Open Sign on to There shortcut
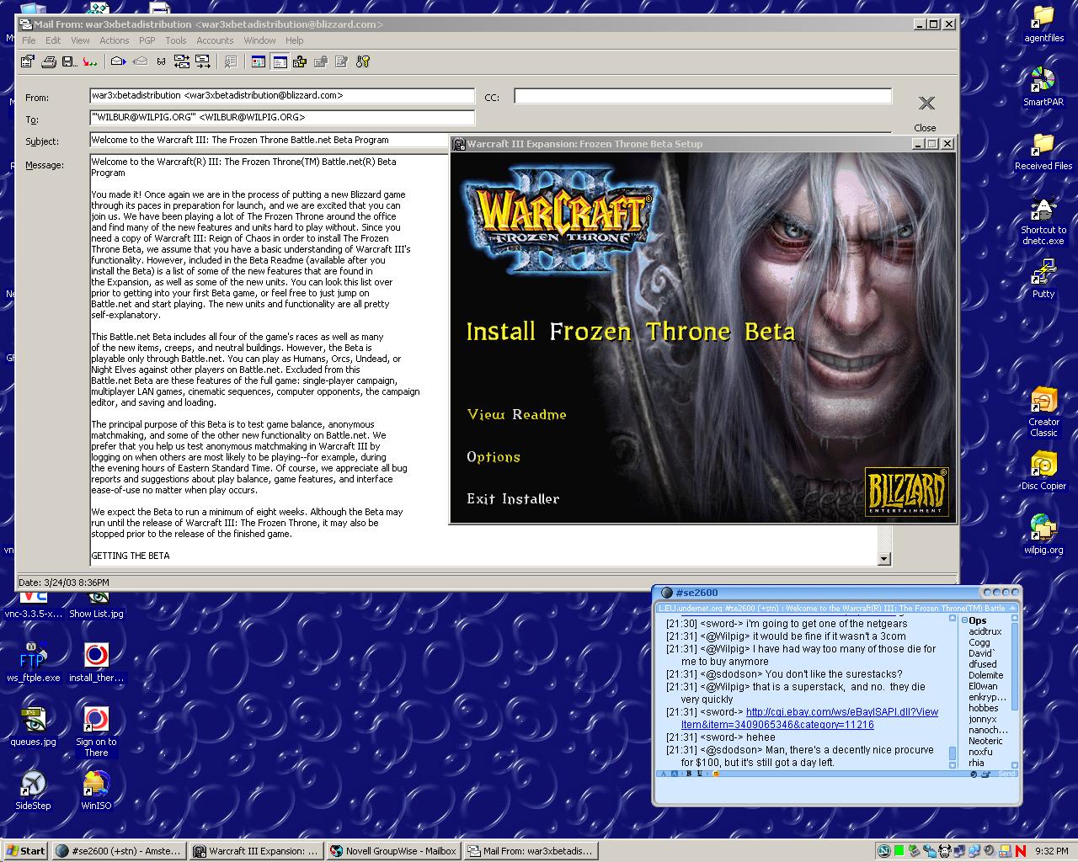This screenshot has height=862, width=1078. pyautogui.click(x=96, y=732)
